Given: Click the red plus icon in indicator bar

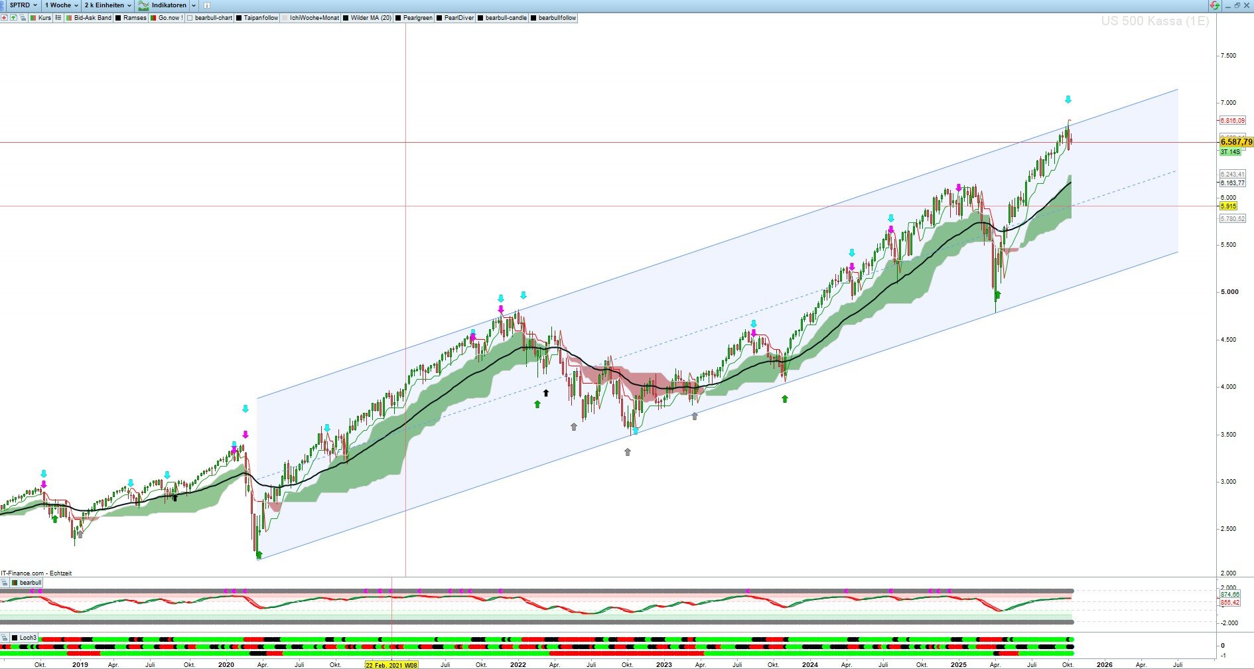Looking at the screenshot, I should [4, 18].
